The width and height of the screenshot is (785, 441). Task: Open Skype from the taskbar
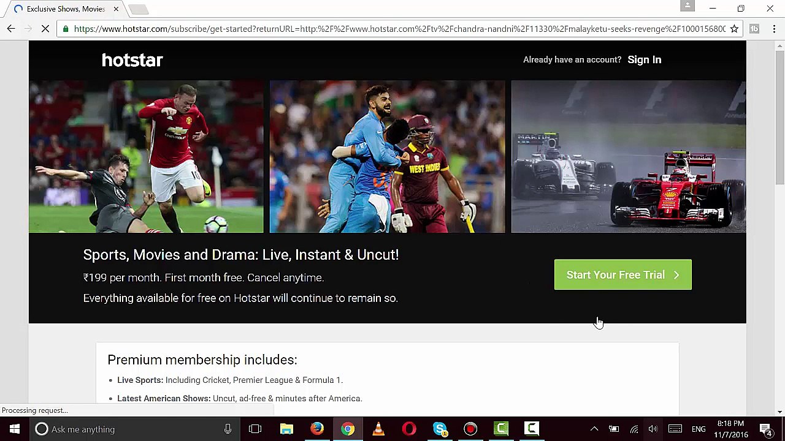click(x=440, y=429)
